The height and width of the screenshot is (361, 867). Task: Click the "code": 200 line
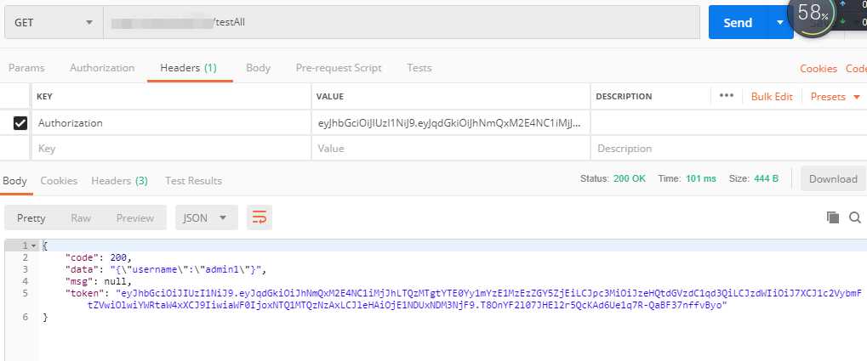(99, 257)
